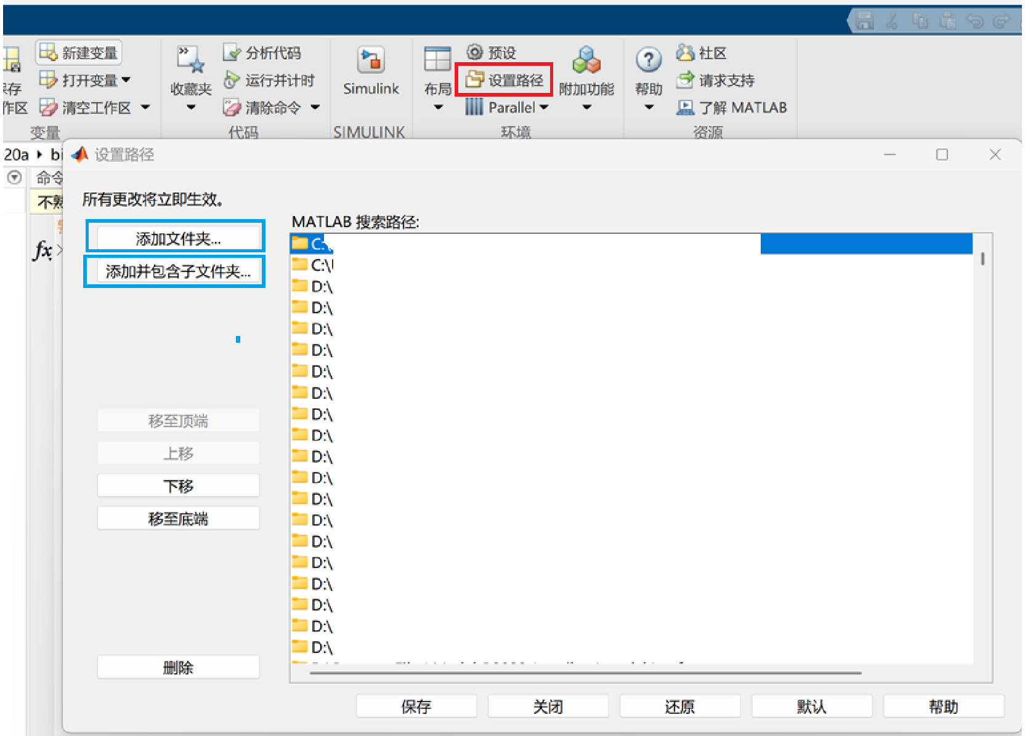Click the 下移 button

(178, 486)
